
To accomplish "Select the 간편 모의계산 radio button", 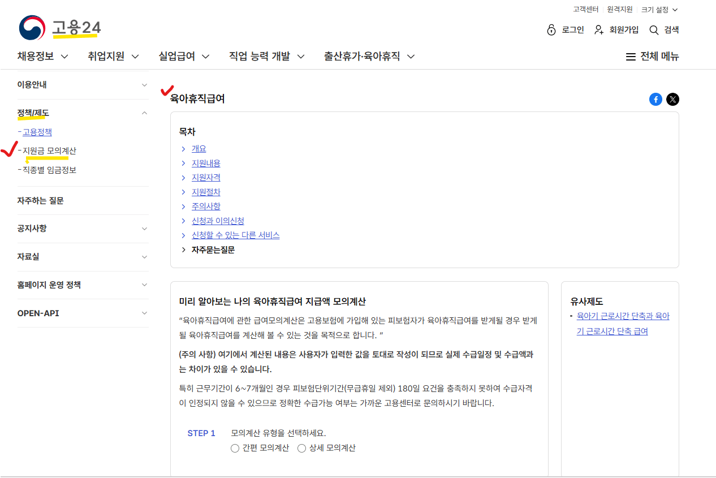I will (235, 448).
